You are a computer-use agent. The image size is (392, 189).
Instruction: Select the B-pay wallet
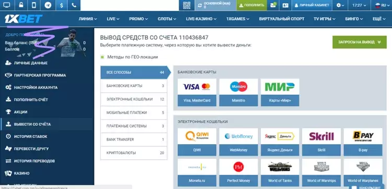[363, 142]
